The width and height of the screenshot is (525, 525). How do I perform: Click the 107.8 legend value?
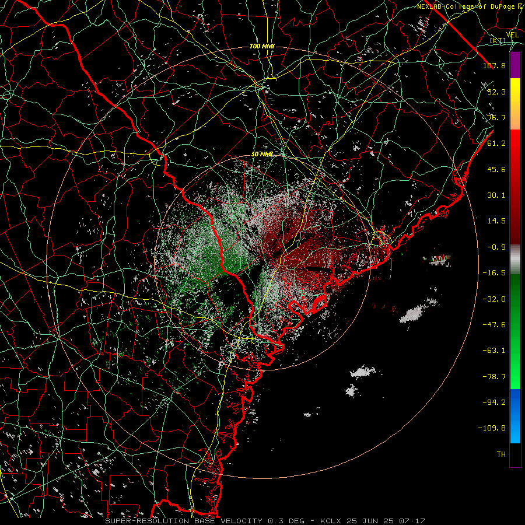click(494, 65)
